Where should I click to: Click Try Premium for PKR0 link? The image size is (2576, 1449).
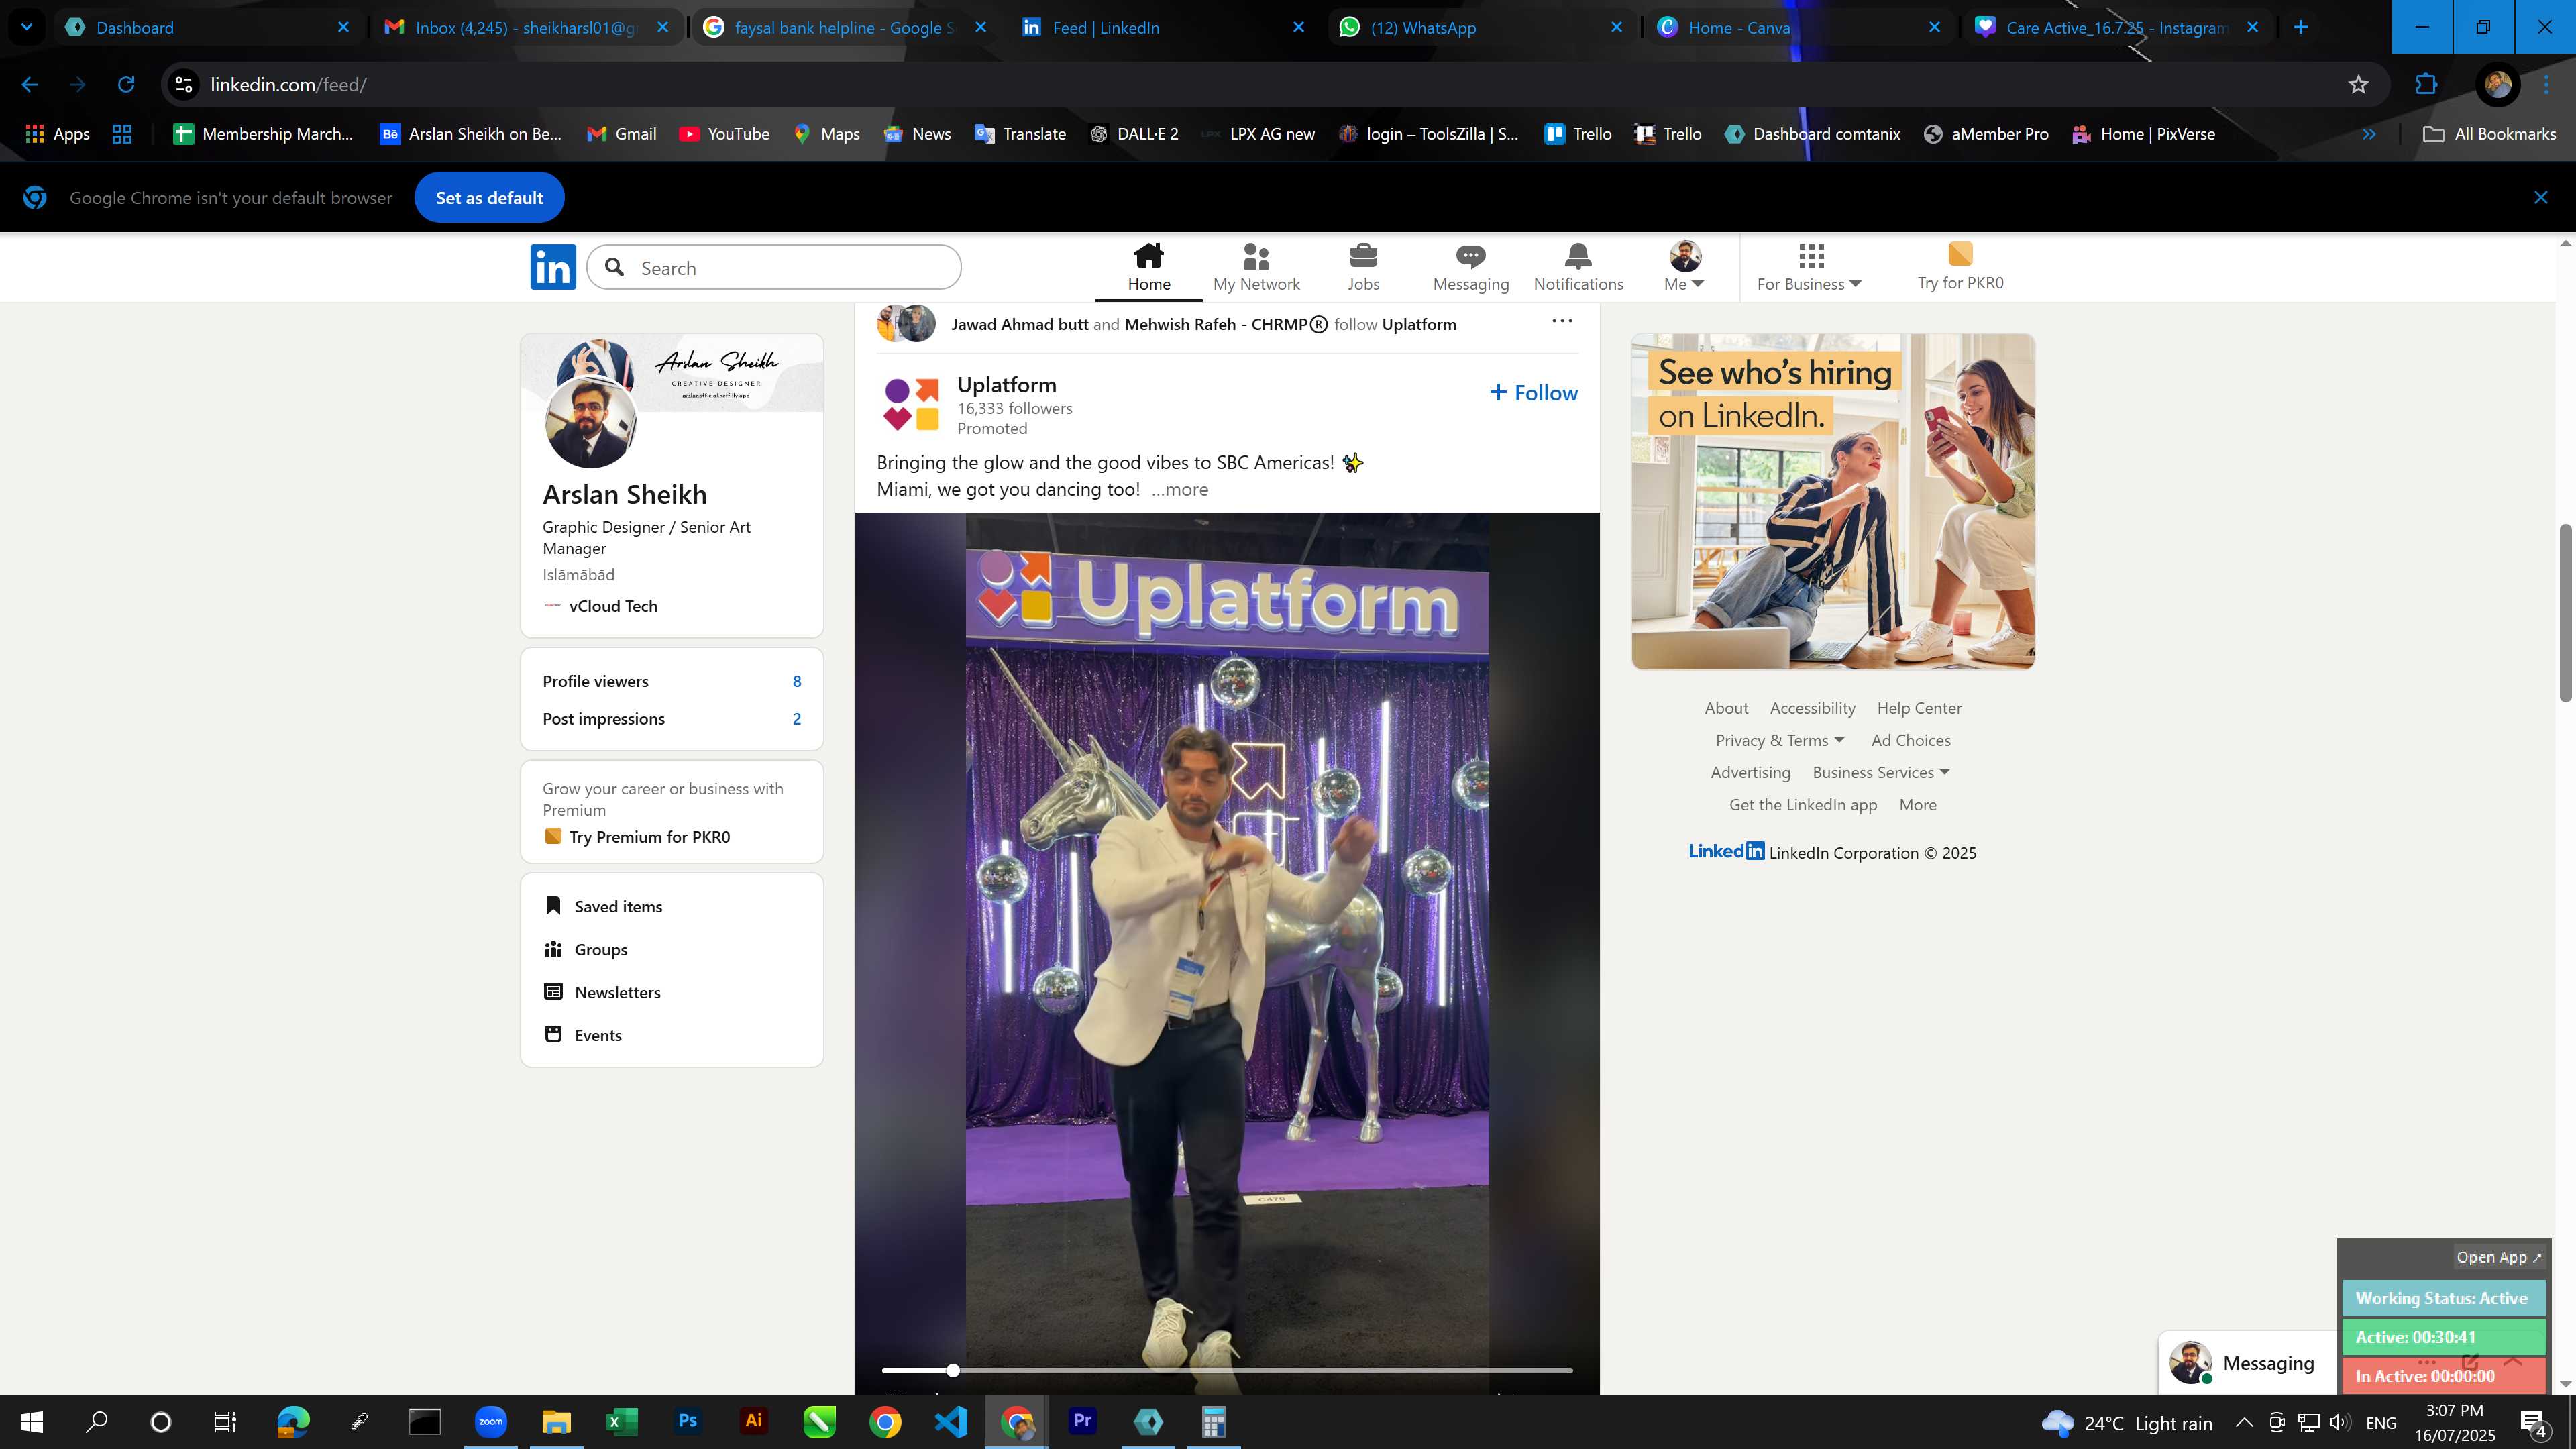(649, 837)
